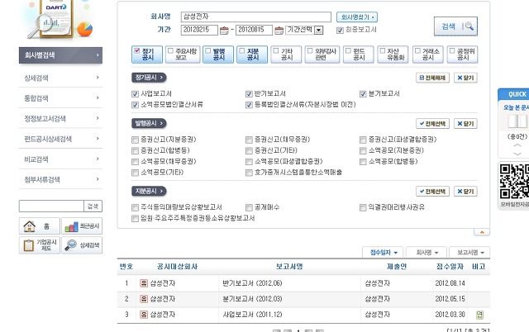Open the 회사별검색 menu item

point(60,55)
